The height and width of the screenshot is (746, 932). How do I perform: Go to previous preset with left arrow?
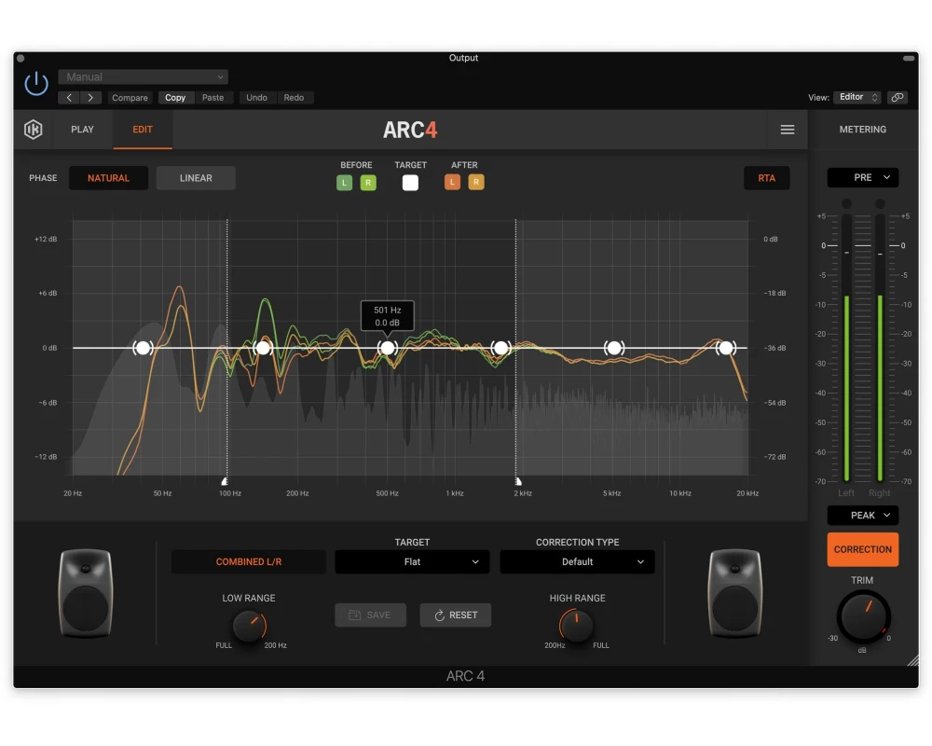(x=71, y=98)
